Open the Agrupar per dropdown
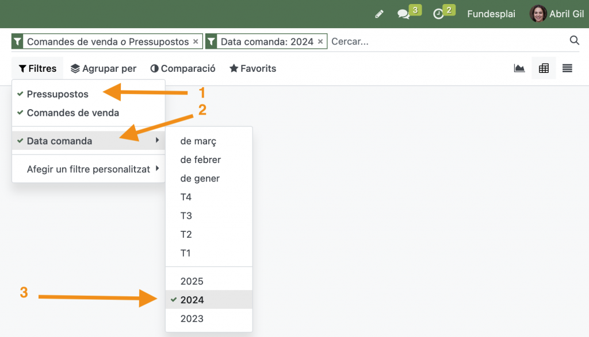 104,68
